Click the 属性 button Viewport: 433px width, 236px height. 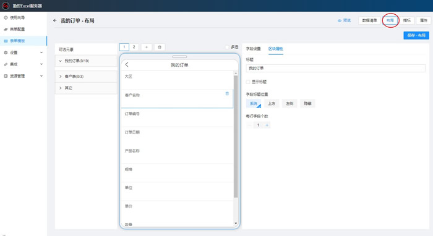point(423,20)
